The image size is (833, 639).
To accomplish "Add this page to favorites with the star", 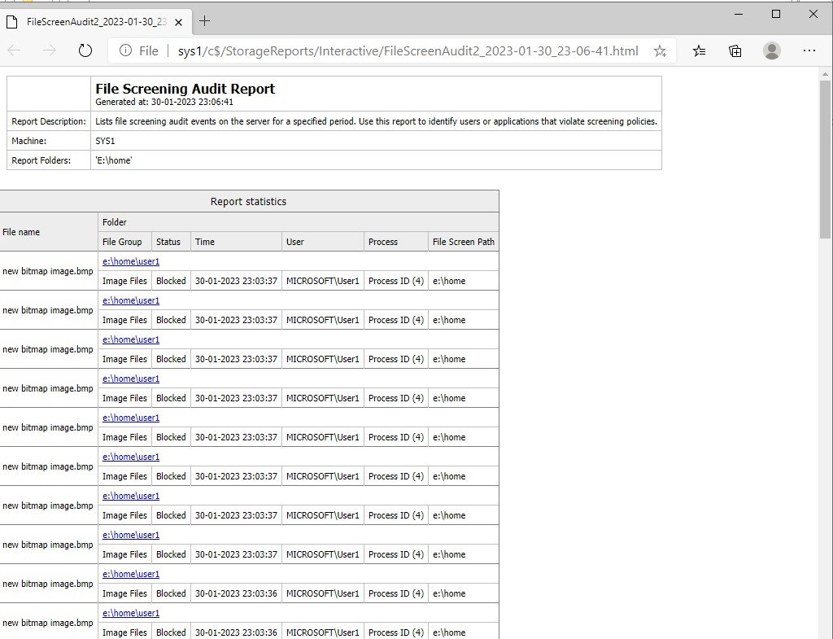I will (660, 51).
